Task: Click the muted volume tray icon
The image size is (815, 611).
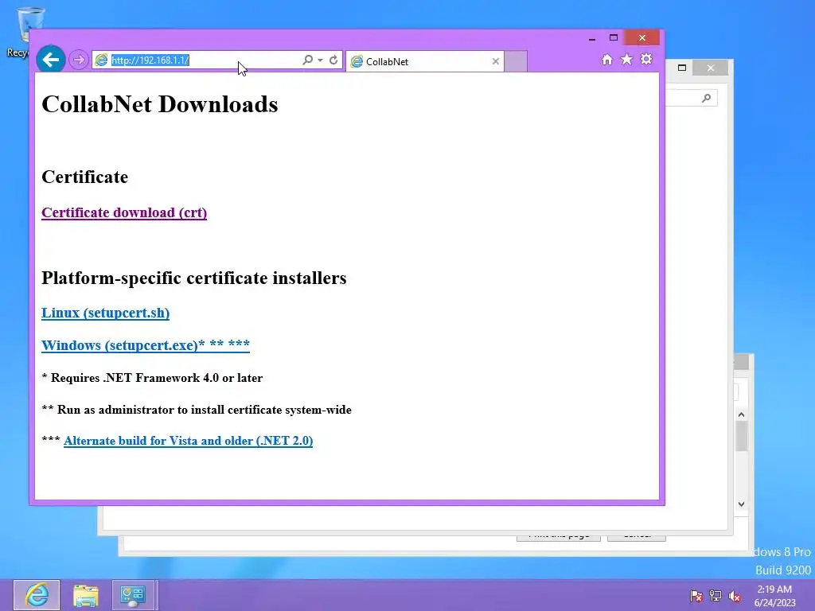Action: coord(735,596)
